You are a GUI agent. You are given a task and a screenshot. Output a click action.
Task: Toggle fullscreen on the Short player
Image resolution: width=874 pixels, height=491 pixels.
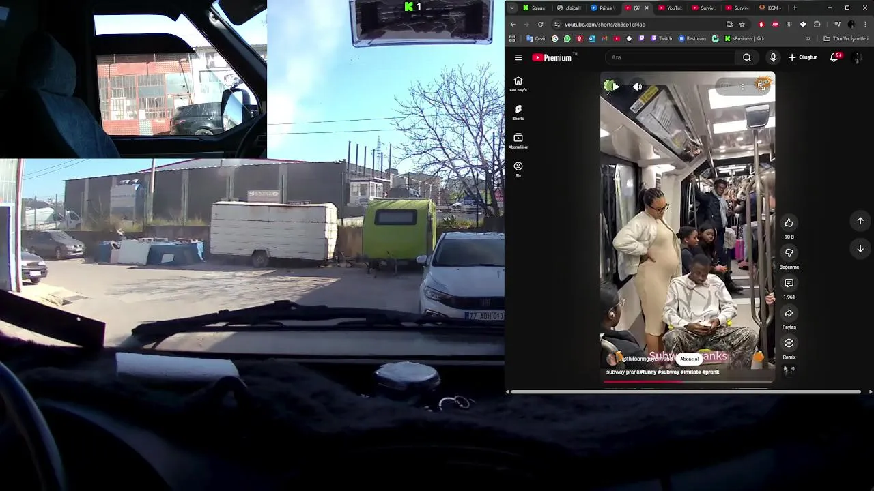coord(762,86)
